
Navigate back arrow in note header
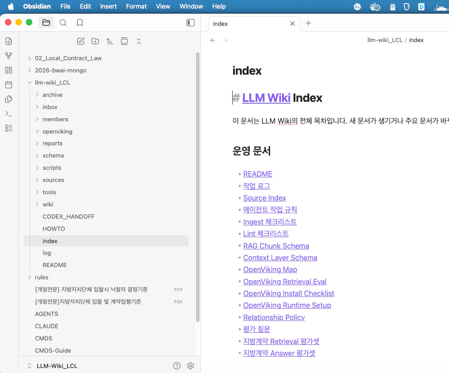212,40
